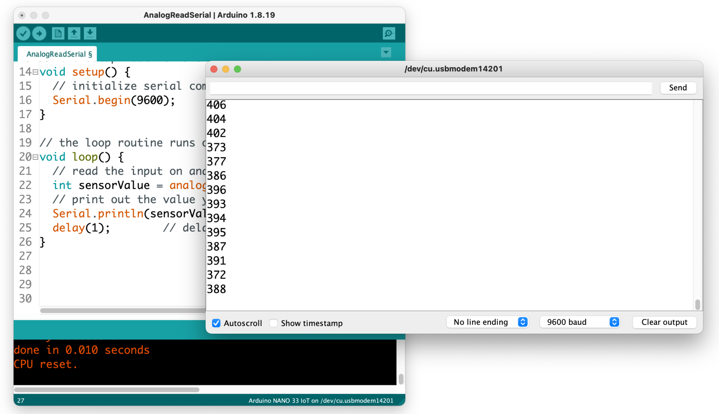Viewport: 719px width, 414px height.
Task: Open the No line ending dropdown
Action: pos(488,322)
